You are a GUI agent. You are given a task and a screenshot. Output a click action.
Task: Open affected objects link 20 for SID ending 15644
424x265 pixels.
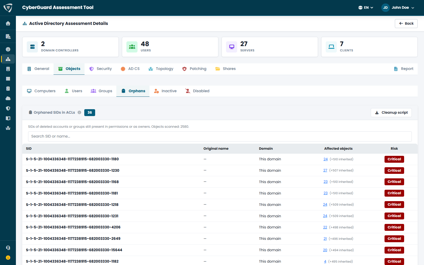(325, 250)
